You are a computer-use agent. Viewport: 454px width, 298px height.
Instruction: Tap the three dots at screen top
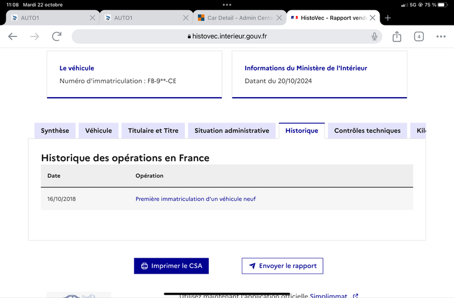(227, 5)
